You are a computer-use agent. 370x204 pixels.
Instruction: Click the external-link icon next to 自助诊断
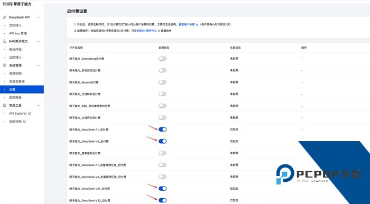24,122
